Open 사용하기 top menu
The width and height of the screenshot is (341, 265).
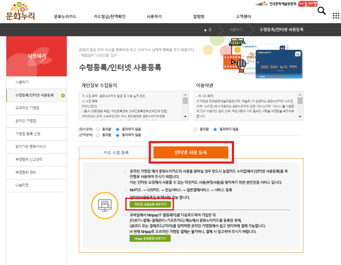(154, 17)
